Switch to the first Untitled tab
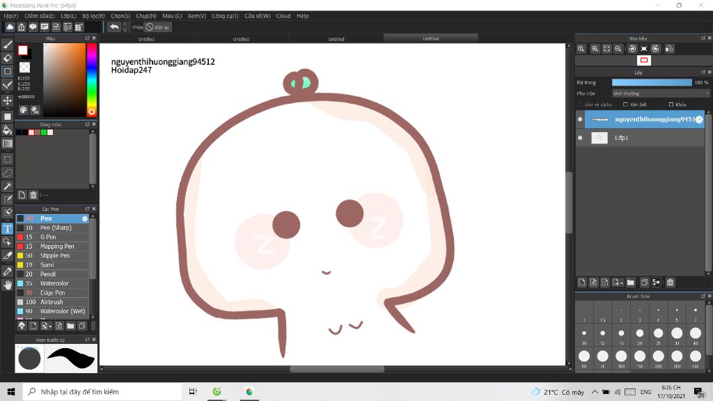 coord(146,39)
